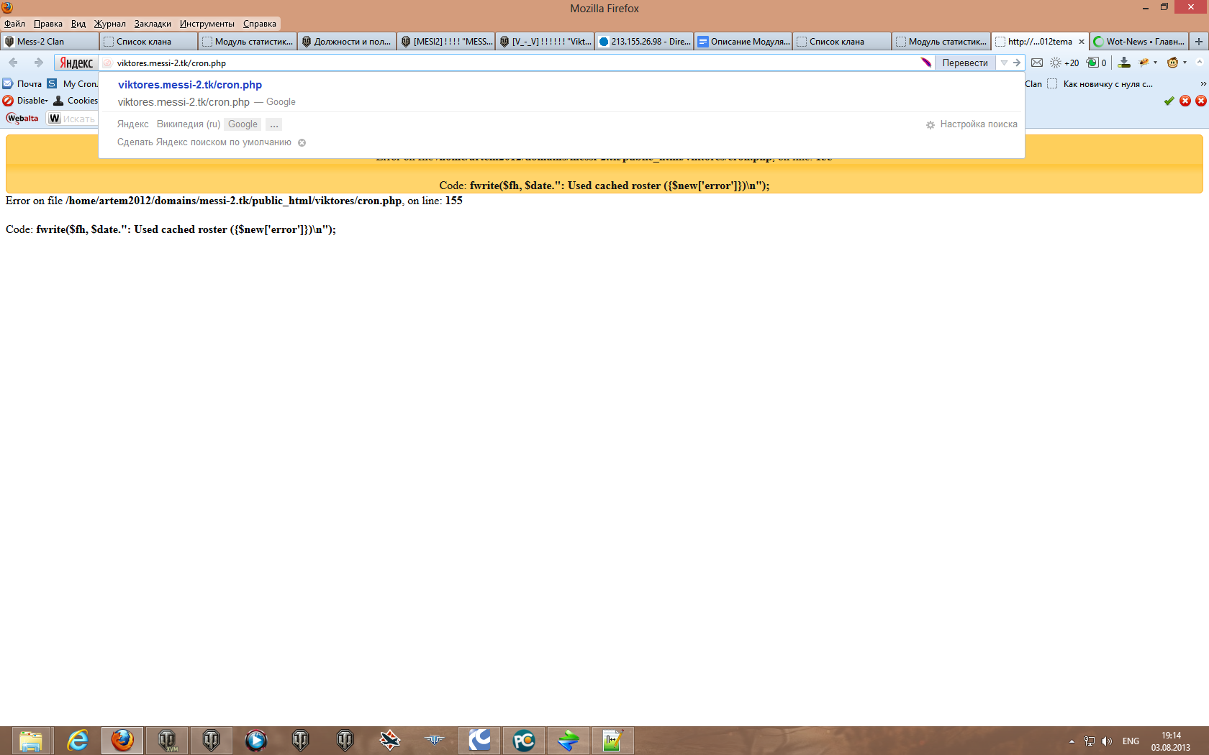Click the Webalta search input field
The image size is (1209, 755).
coord(79,119)
